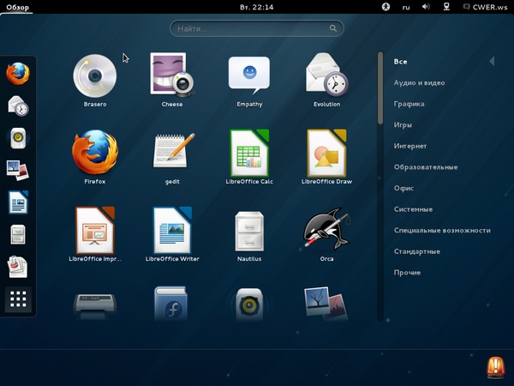Open the Cheese webcam application

click(x=172, y=75)
